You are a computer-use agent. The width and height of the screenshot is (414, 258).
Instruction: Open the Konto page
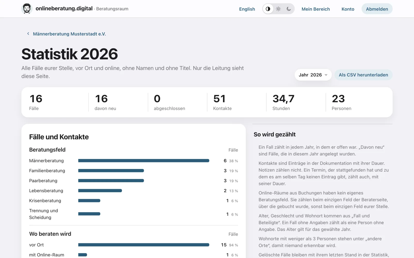click(x=348, y=9)
